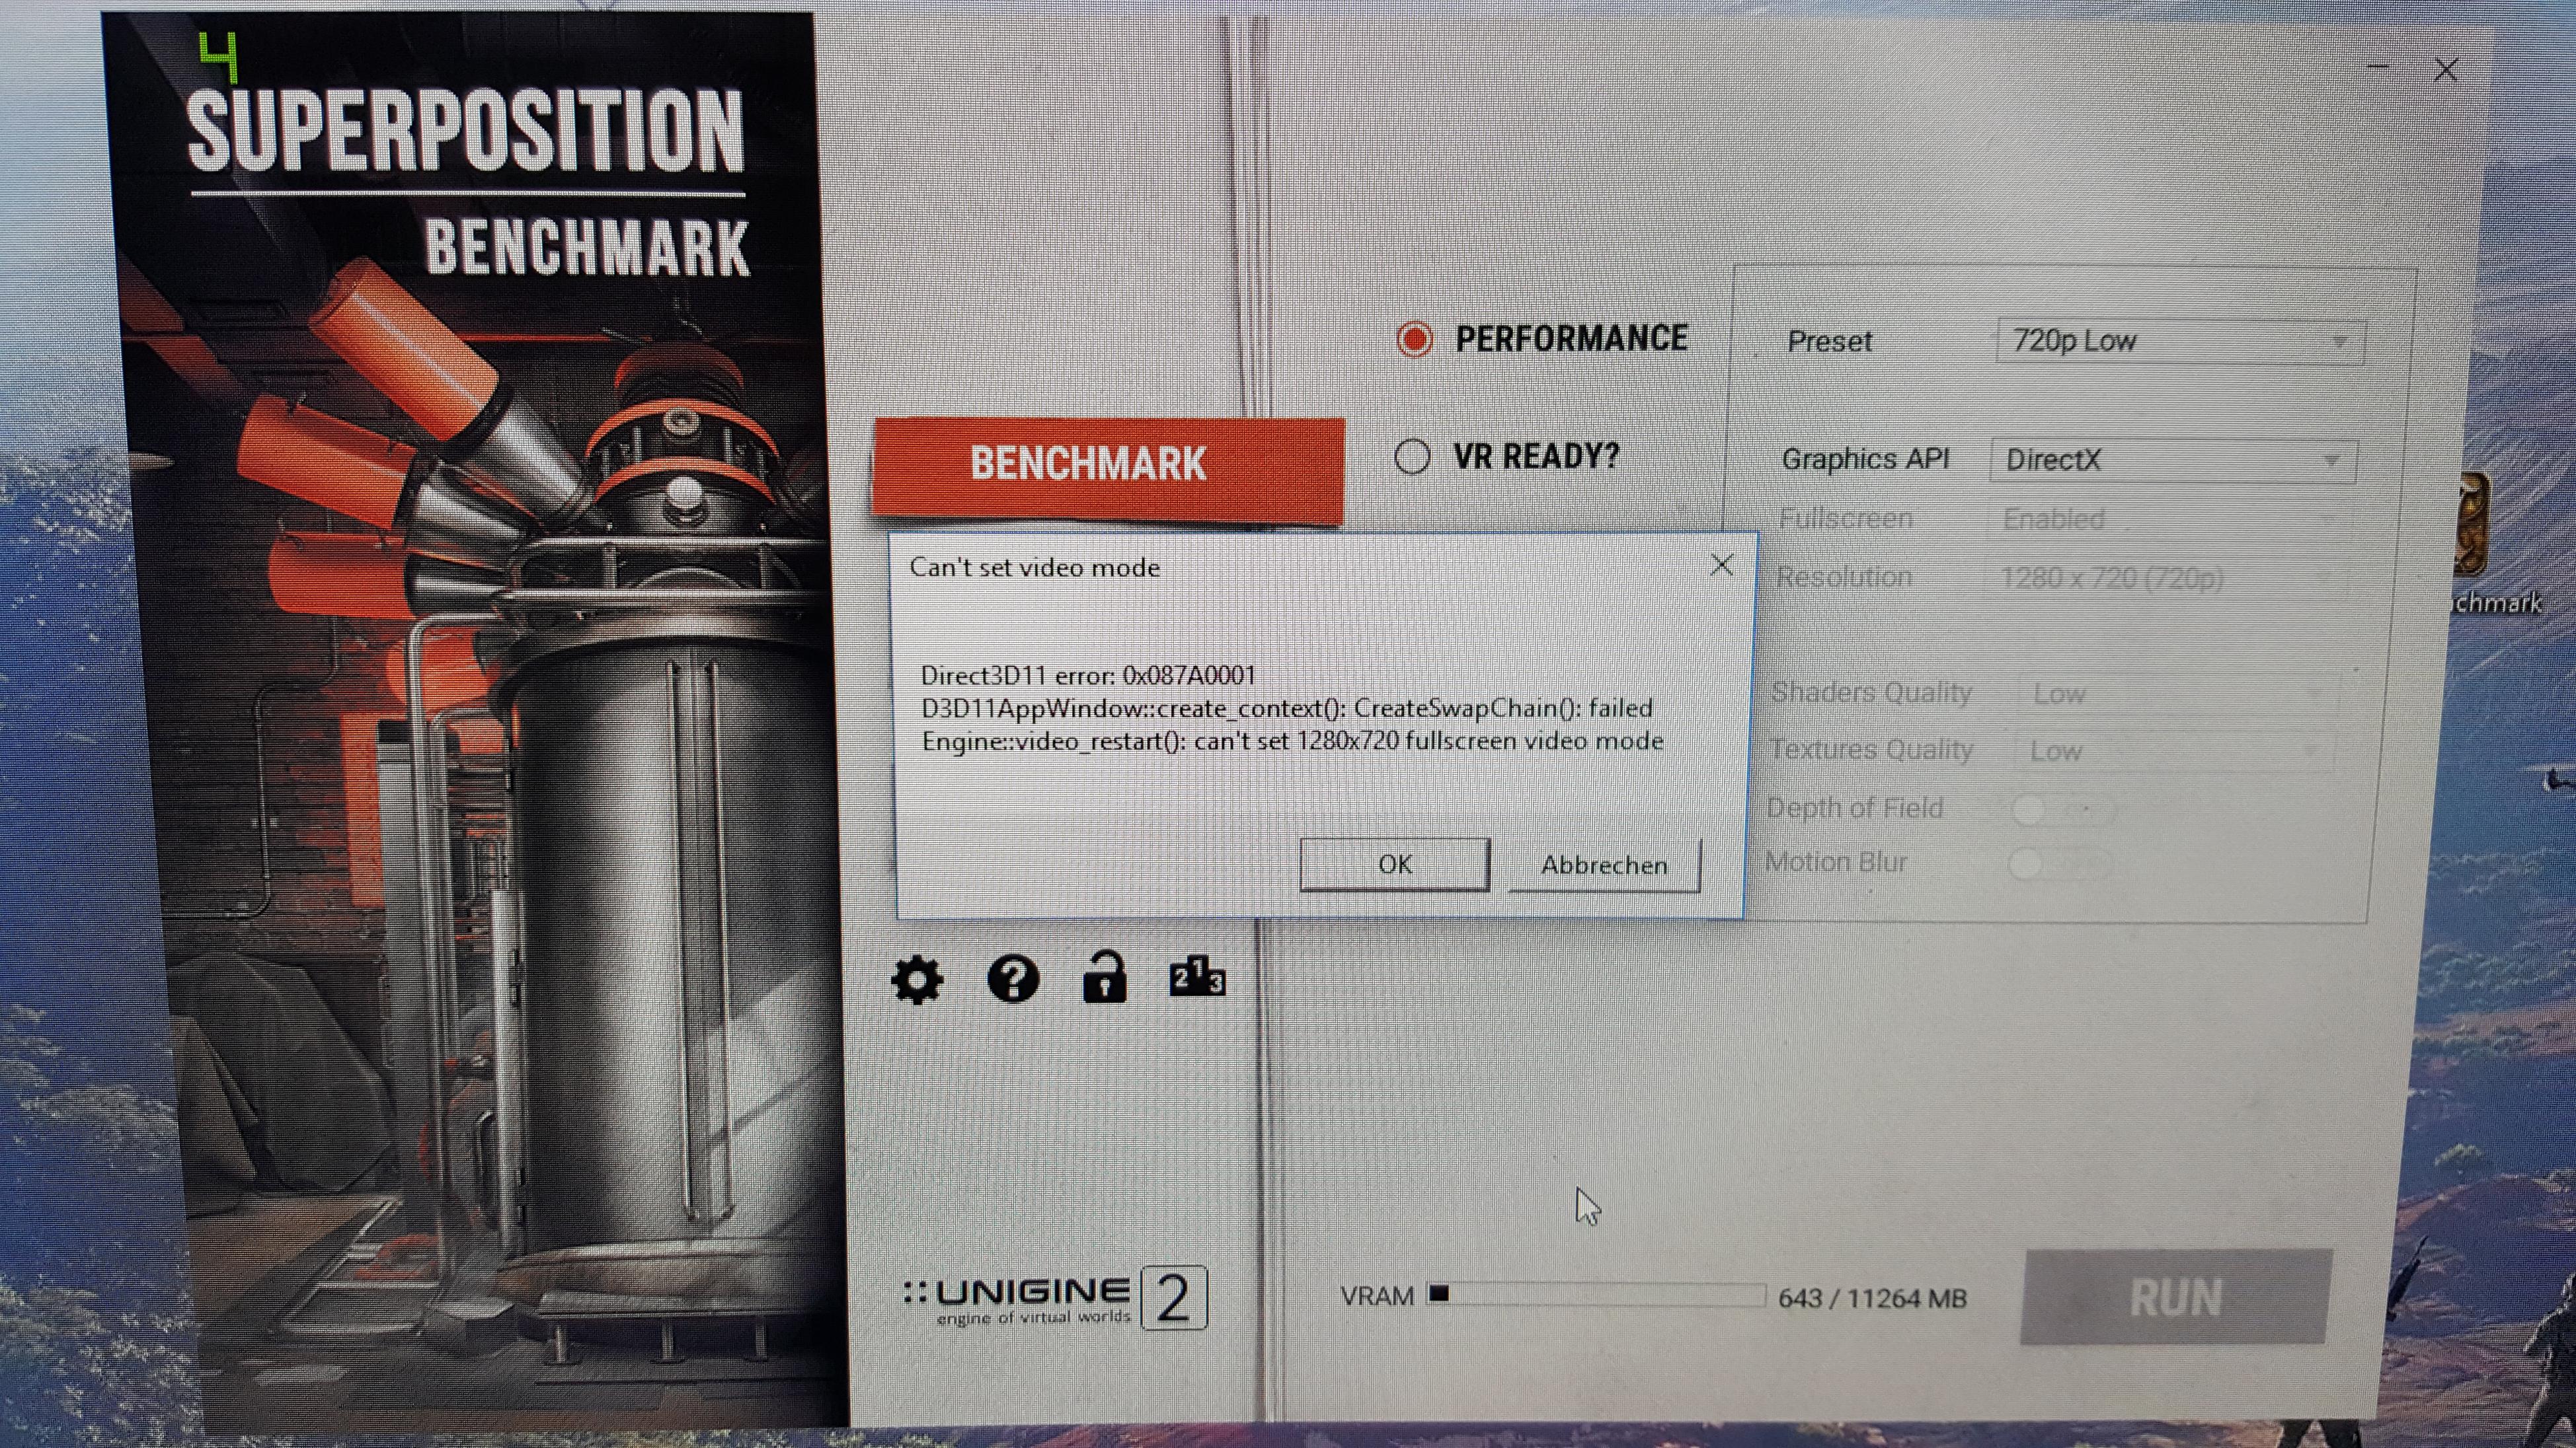The image size is (2576, 1448).
Task: Click the Engine::video_restart() message line
Action: click(1293, 741)
